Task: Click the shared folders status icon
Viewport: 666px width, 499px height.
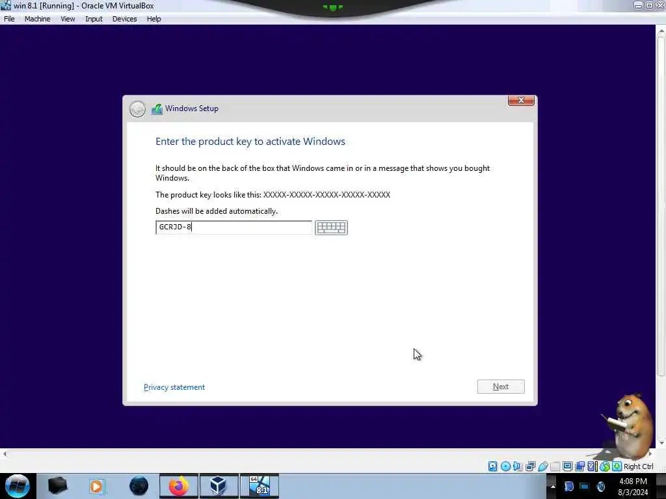Action: coord(555,467)
